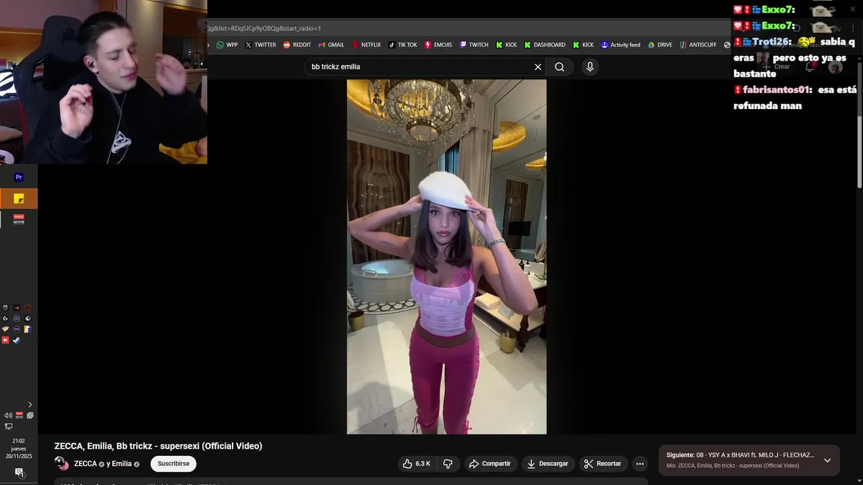Image resolution: width=863 pixels, height=485 pixels.
Task: Click the Descargar download button
Action: (x=547, y=463)
